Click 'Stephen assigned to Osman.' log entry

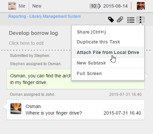[36, 64]
